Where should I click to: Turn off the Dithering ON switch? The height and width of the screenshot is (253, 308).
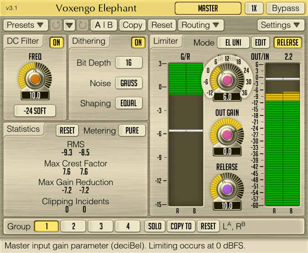(138, 42)
